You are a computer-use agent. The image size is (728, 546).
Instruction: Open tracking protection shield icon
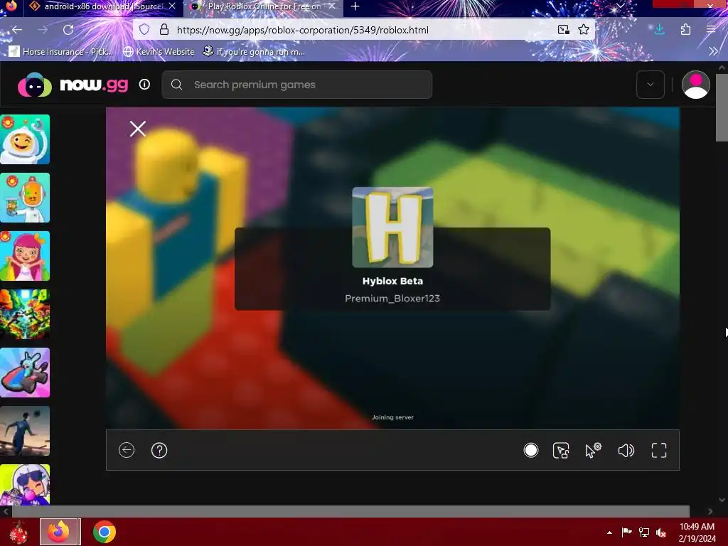(x=144, y=30)
